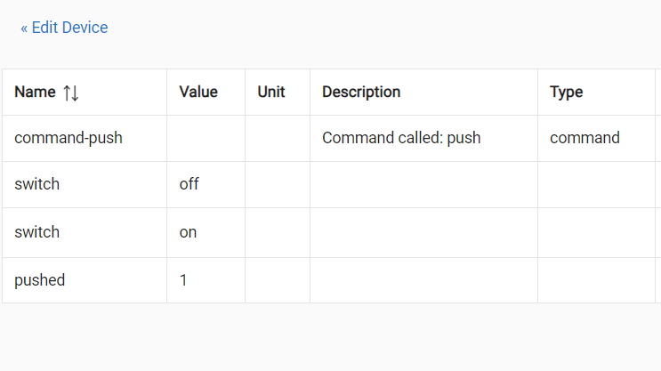Click the empty Description cell in pushed row
The width and height of the screenshot is (661, 371).
click(x=423, y=280)
